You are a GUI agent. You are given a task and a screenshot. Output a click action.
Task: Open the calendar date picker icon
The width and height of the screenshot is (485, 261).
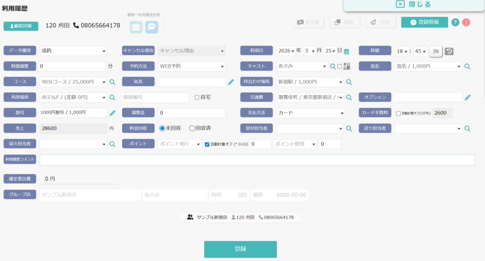click(x=346, y=51)
